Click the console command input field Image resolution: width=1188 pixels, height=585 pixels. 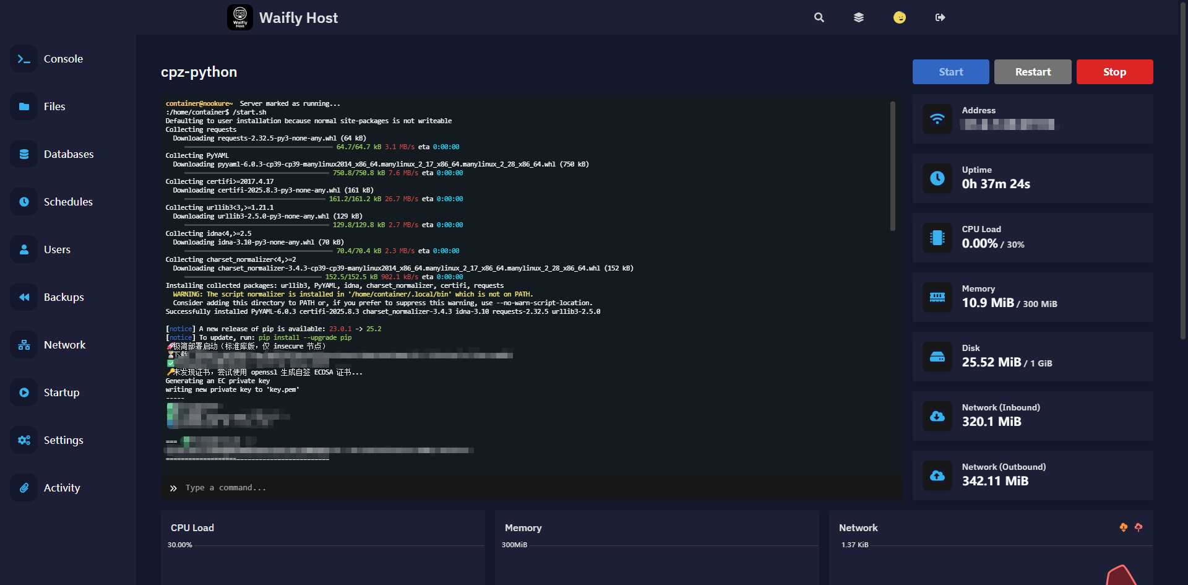pos(532,488)
